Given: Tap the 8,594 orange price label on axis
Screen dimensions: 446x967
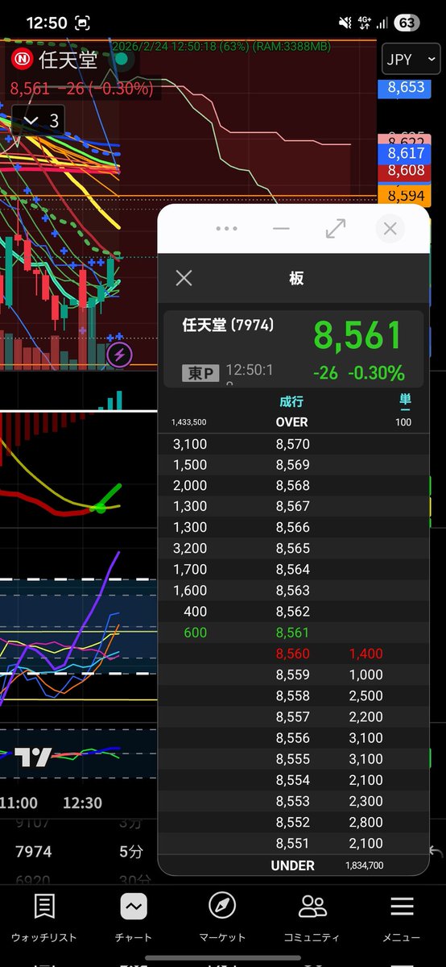Looking at the screenshot, I should (x=406, y=196).
